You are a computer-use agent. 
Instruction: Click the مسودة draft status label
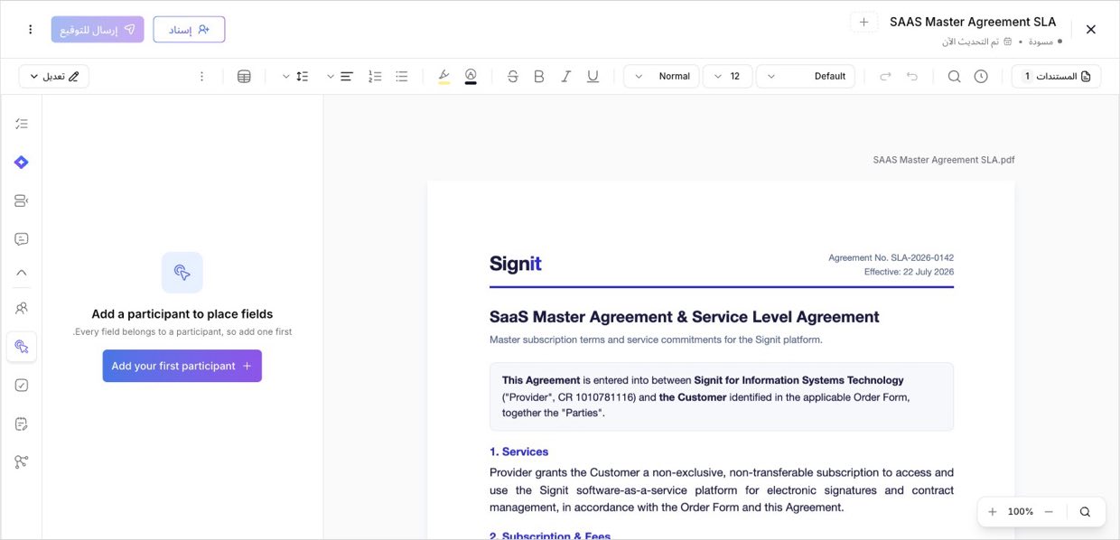(1041, 42)
